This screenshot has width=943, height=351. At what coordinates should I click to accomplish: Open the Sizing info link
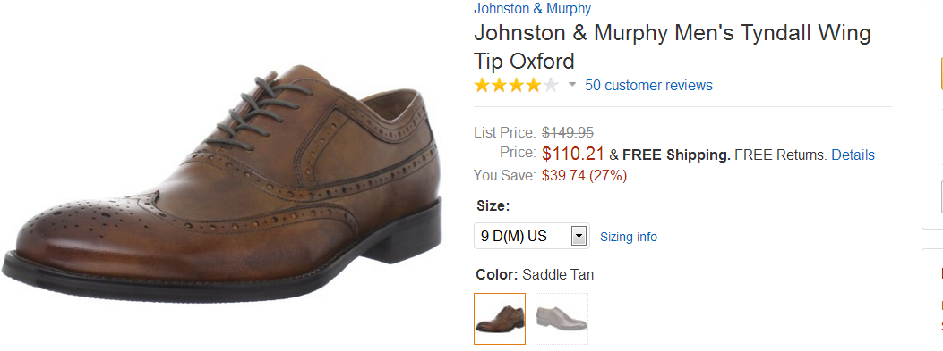pos(629,237)
